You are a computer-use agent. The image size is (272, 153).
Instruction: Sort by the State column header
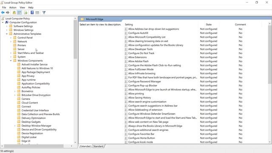click(x=209, y=25)
